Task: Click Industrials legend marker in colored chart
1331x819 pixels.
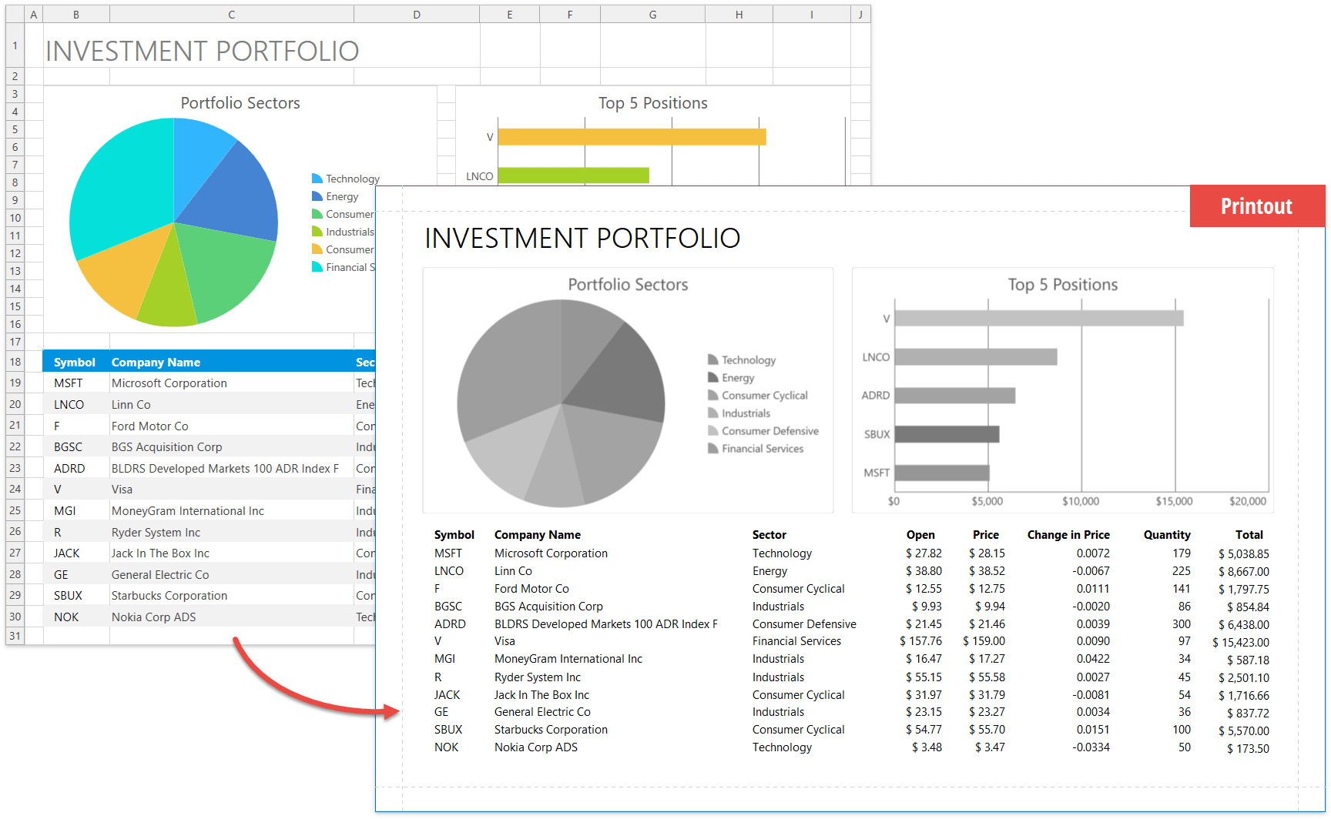Action: [x=317, y=232]
